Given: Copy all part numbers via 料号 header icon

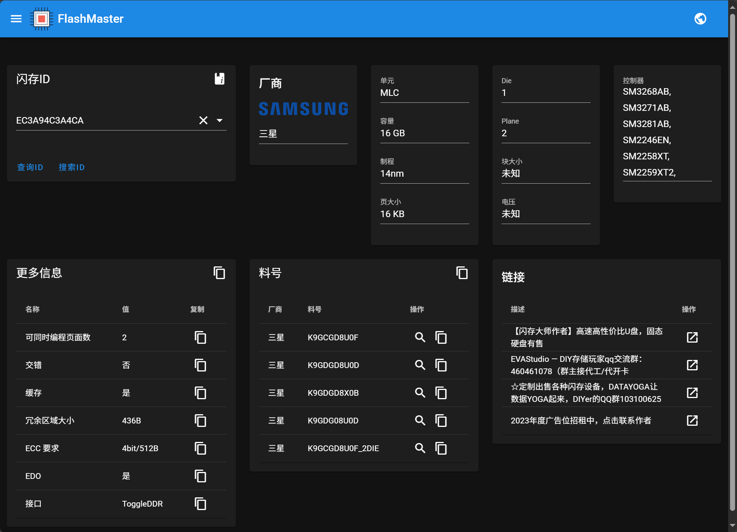Looking at the screenshot, I should (x=462, y=273).
